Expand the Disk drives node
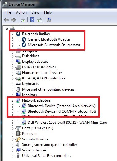The height and width of the screenshot is (161, 117). tap(13, 56)
